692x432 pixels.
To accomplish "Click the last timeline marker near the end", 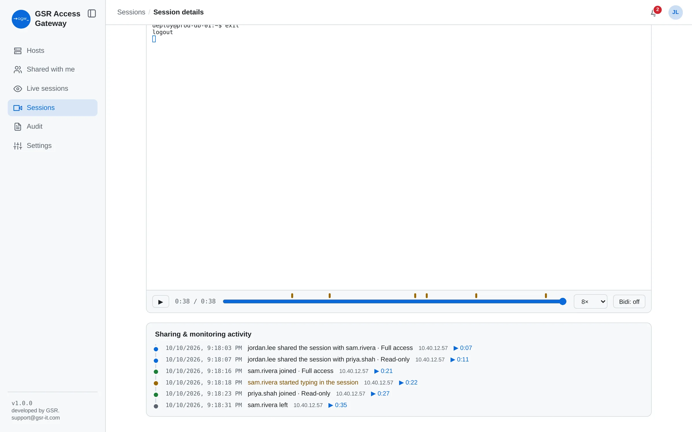I will (x=546, y=295).
